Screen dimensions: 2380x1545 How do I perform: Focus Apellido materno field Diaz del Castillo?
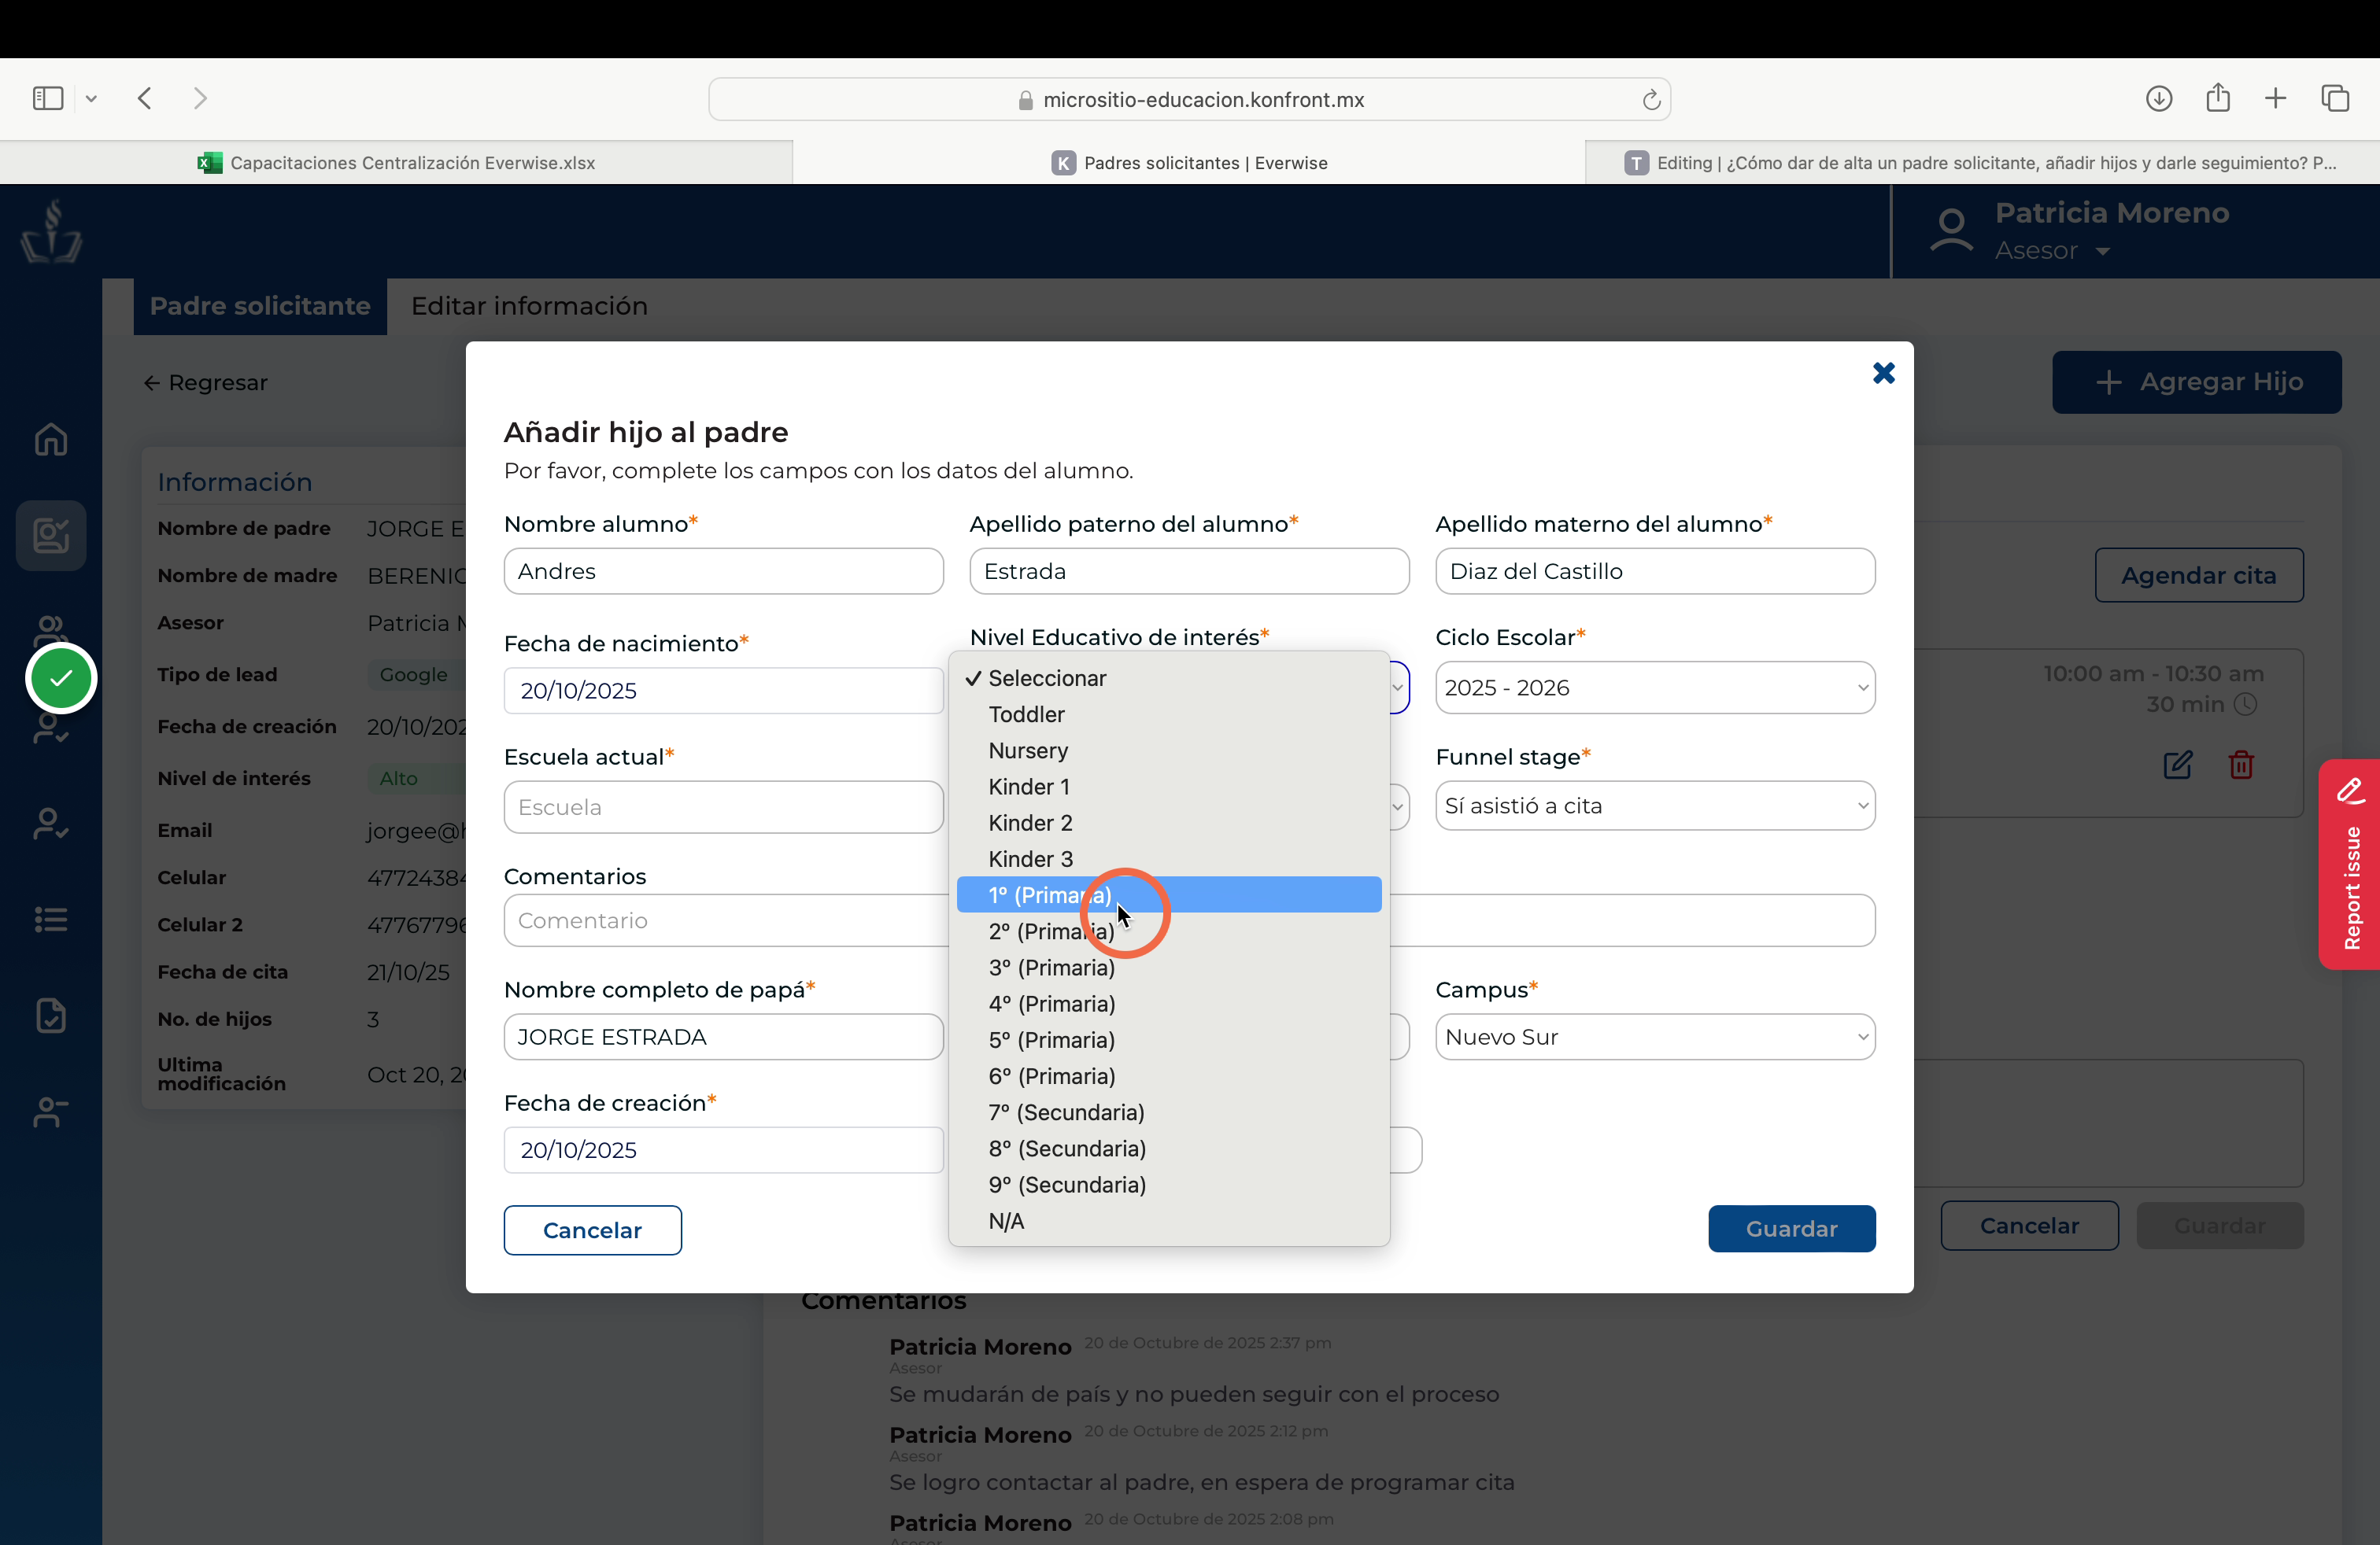1655,572
